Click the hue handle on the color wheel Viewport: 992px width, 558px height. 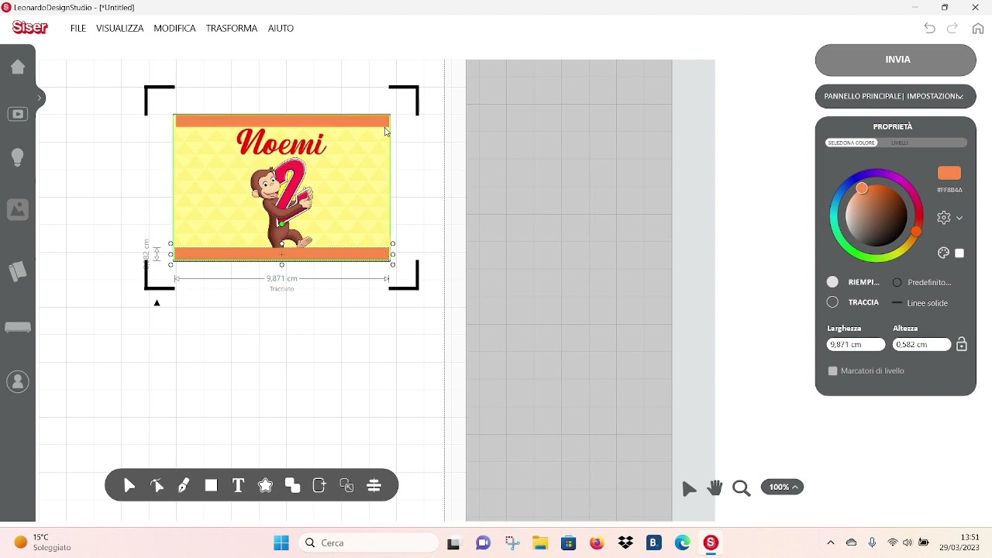pyautogui.click(x=917, y=232)
